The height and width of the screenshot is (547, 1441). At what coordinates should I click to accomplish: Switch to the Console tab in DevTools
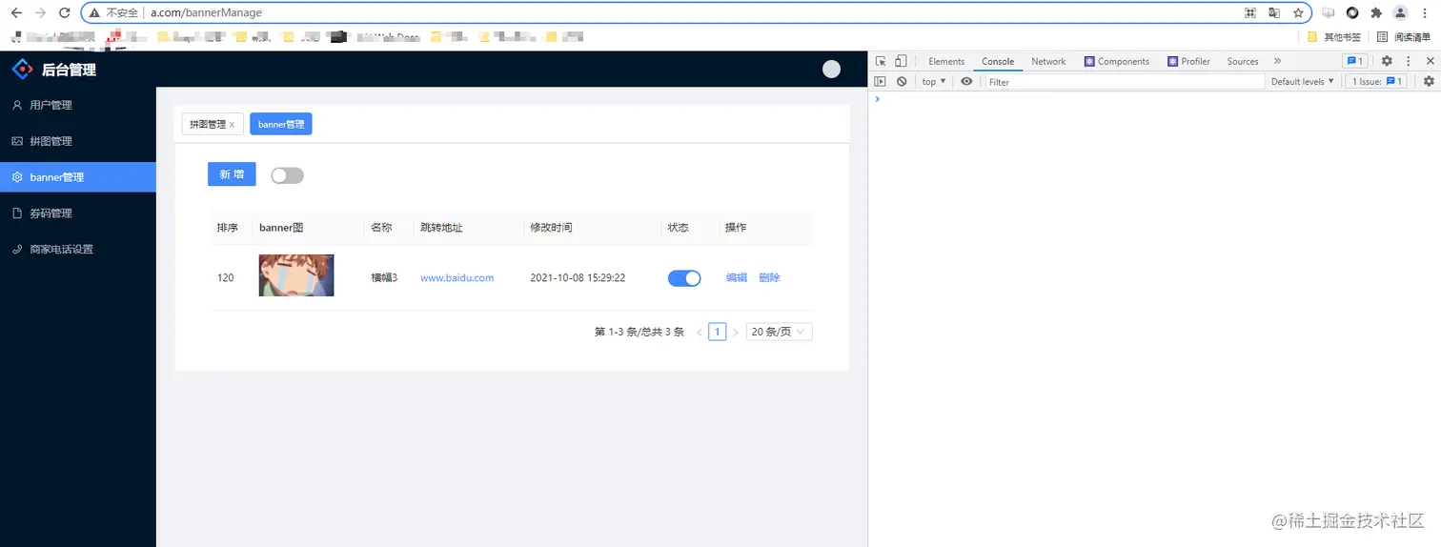coord(998,61)
